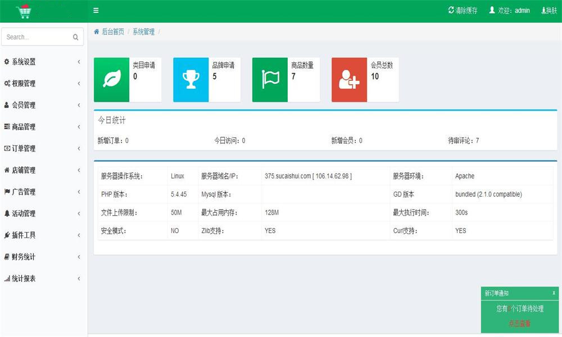Click the red add-user 会员总数 tile icon
Viewport: 562px width, 337px height.
tap(349, 80)
